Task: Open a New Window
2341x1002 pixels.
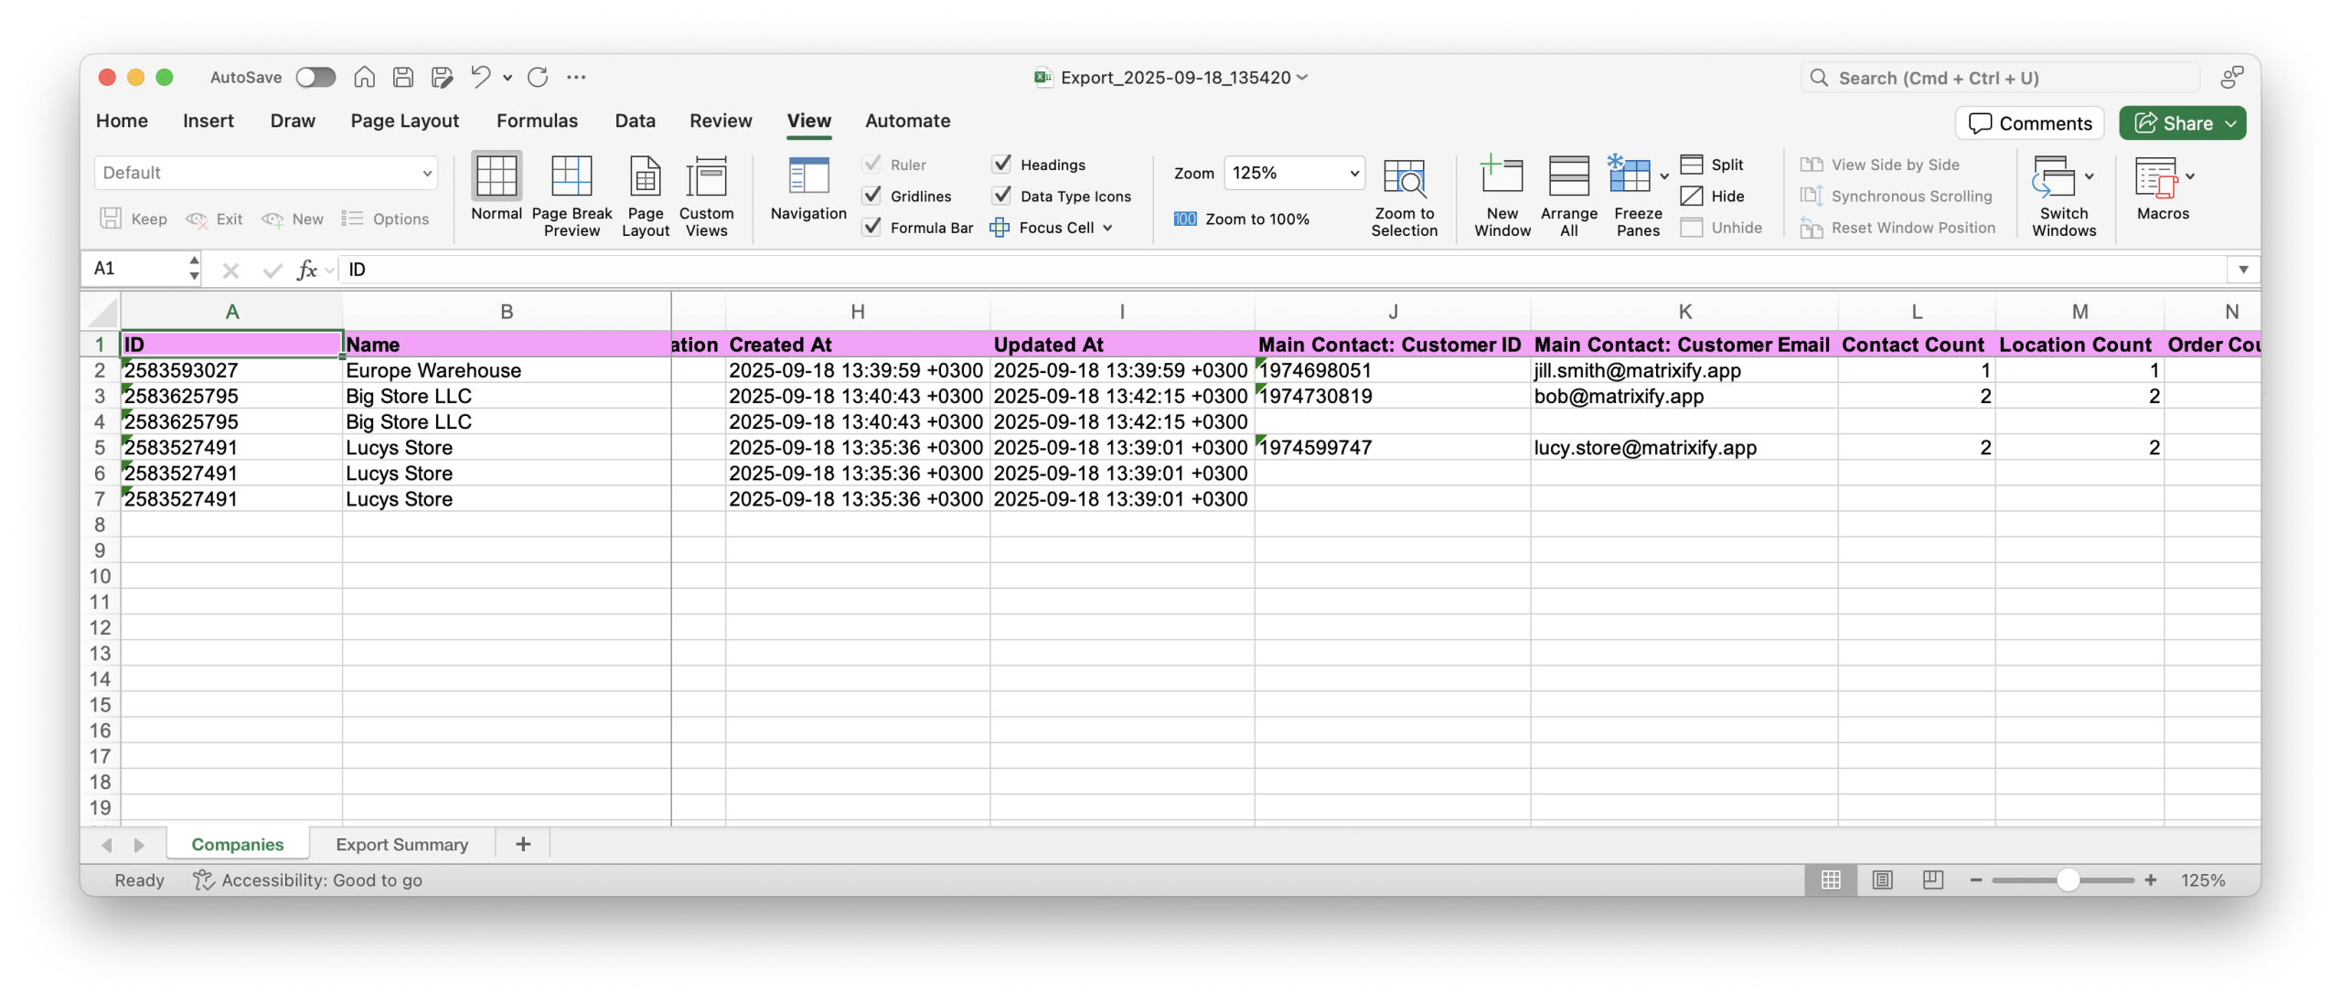Action: [1502, 177]
